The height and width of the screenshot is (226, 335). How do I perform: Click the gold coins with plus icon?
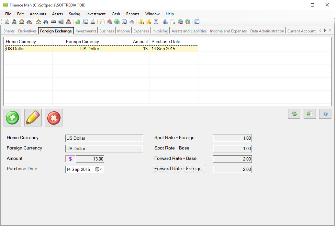point(141,22)
